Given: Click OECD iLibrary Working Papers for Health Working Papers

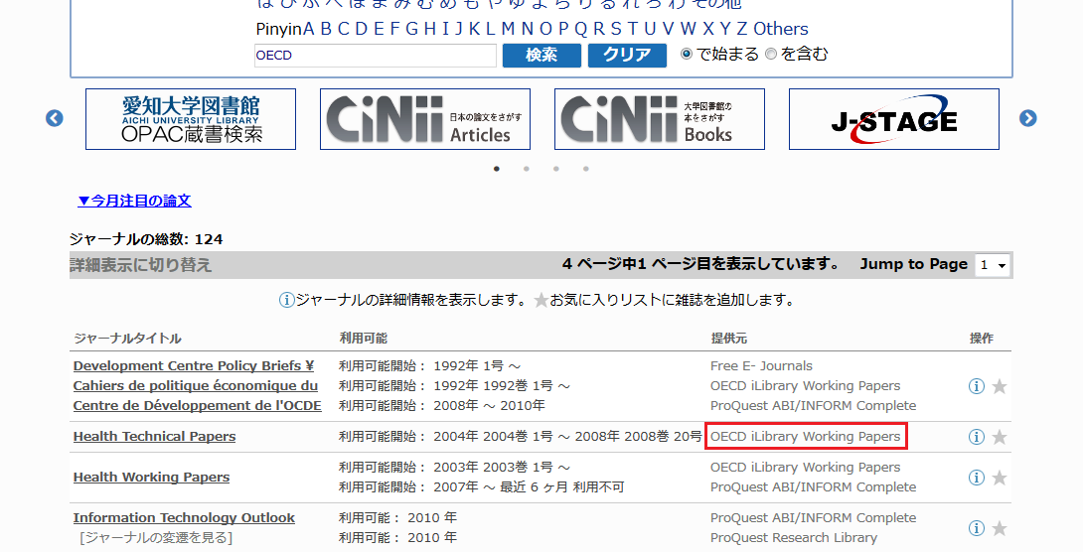Looking at the screenshot, I should coord(806,468).
